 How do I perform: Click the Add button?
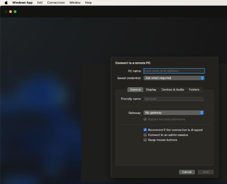(205, 172)
